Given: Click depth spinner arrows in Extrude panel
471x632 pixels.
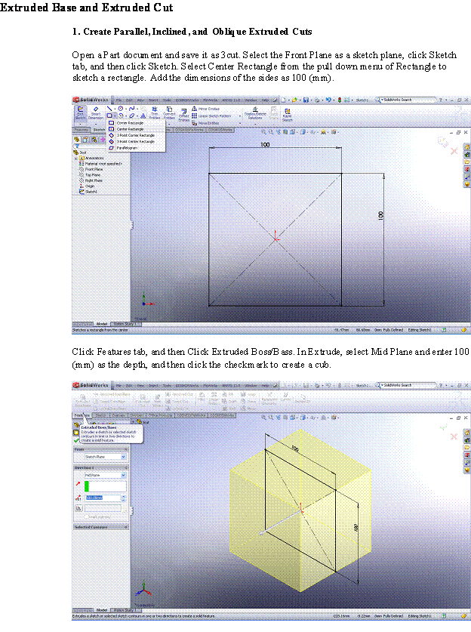Looking at the screenshot, I should point(124,498).
